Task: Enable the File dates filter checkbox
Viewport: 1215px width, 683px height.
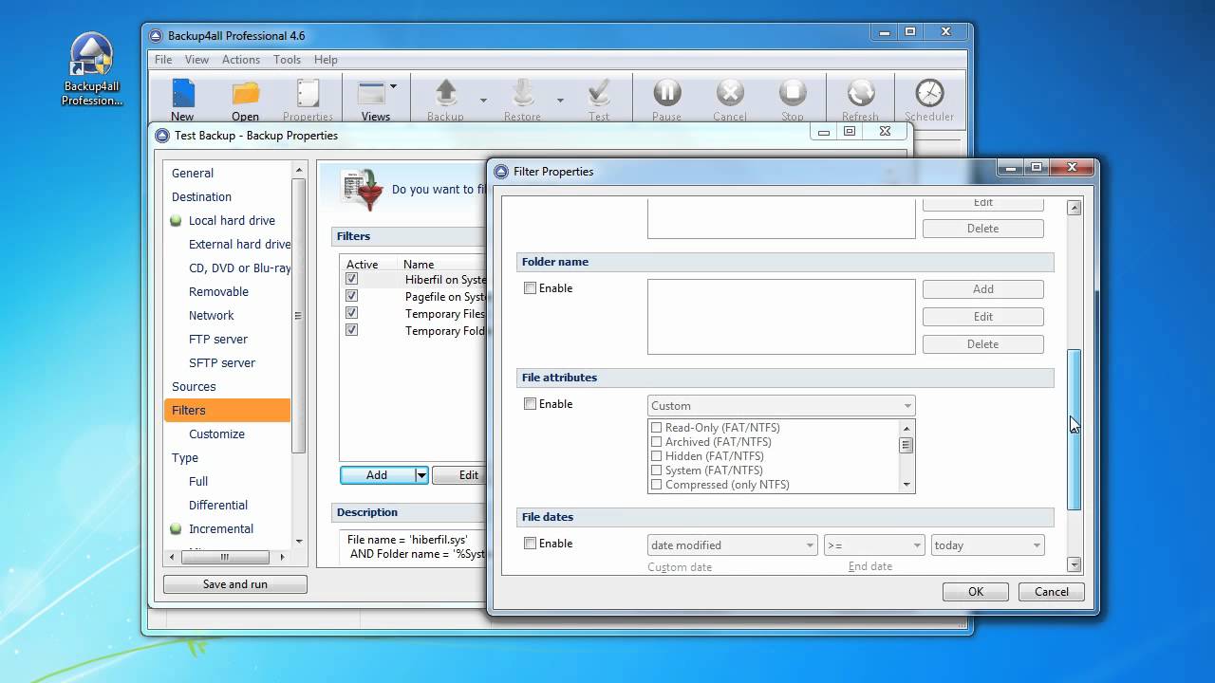Action: pyautogui.click(x=531, y=544)
